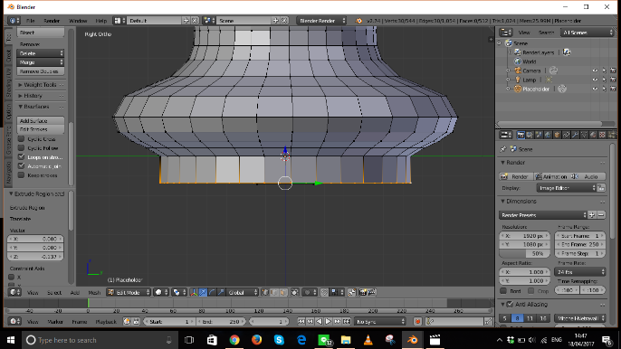Image resolution: width=621 pixels, height=349 pixels.
Task: Open the Material properties tab icon
Action: [594, 136]
